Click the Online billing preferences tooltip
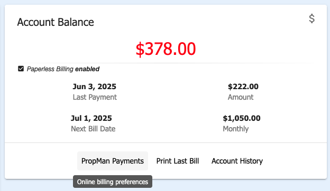This screenshot has height=191, width=330. (113, 182)
